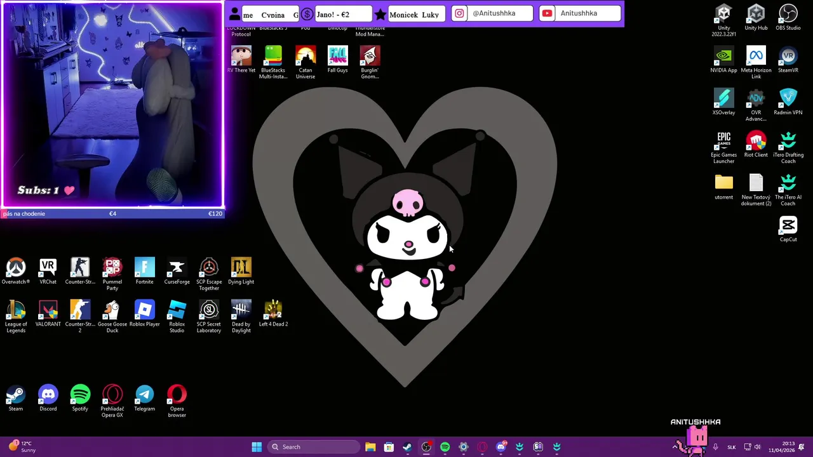This screenshot has width=813, height=457.
Task: Select the XSOverlay desktop icon
Action: (x=723, y=102)
